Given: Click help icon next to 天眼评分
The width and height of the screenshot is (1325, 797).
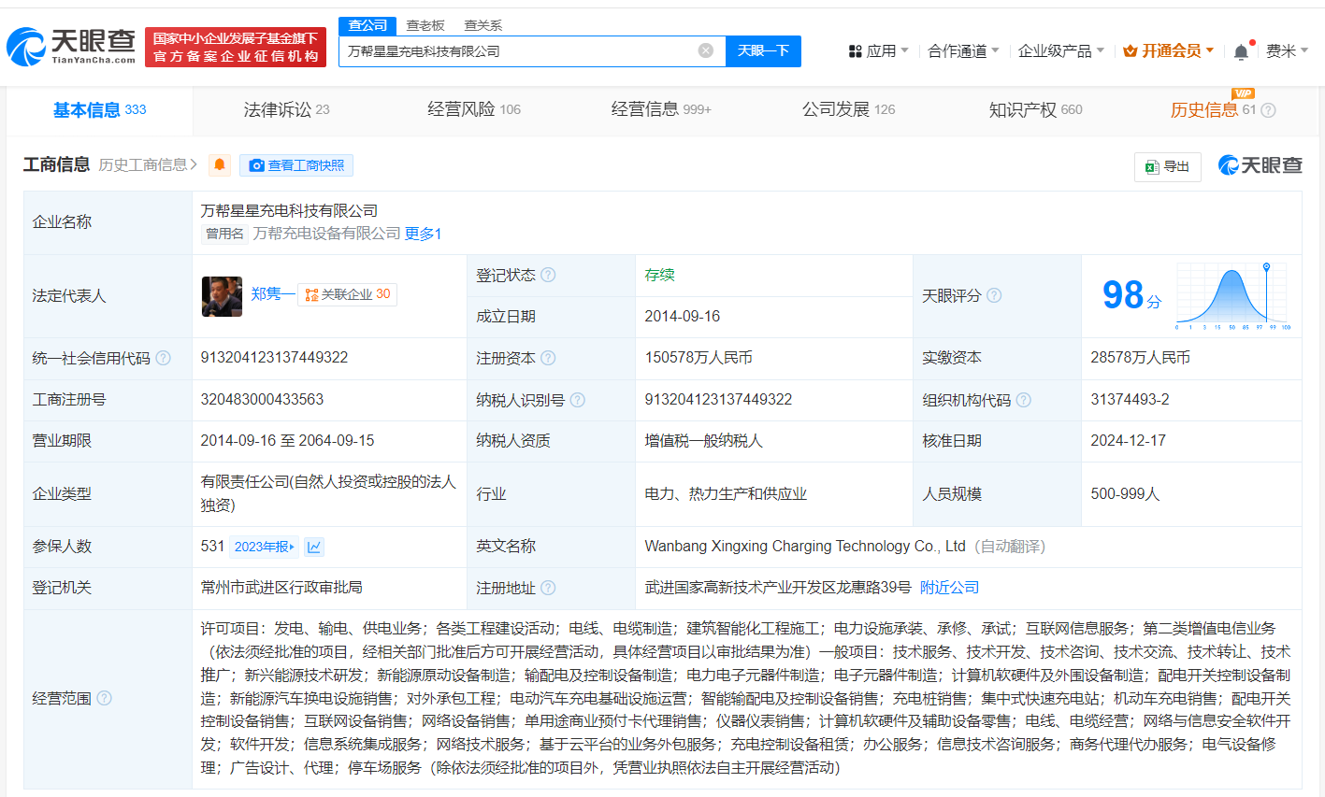Looking at the screenshot, I should pos(994,295).
